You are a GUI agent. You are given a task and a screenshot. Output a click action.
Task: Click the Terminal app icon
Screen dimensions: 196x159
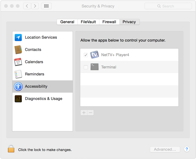pos(95,67)
